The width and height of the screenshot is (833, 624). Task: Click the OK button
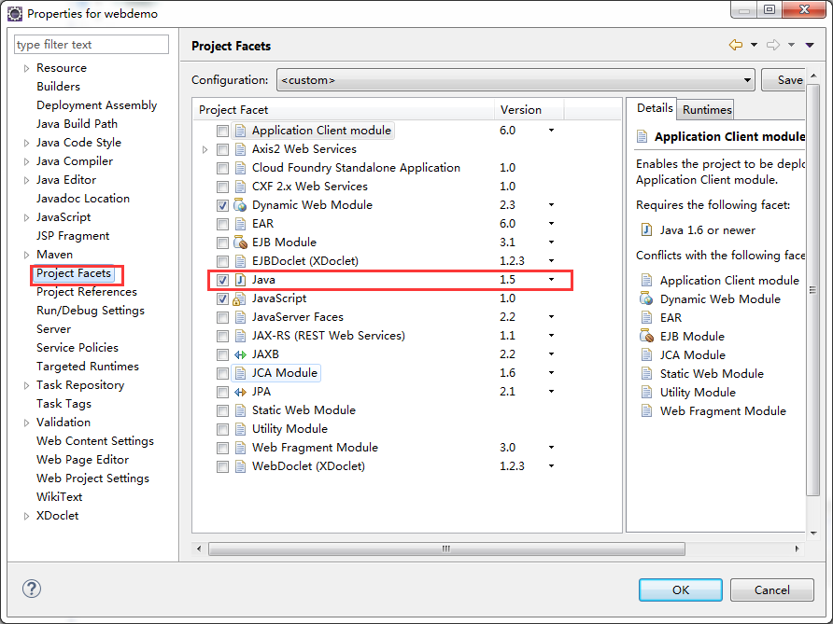681,590
